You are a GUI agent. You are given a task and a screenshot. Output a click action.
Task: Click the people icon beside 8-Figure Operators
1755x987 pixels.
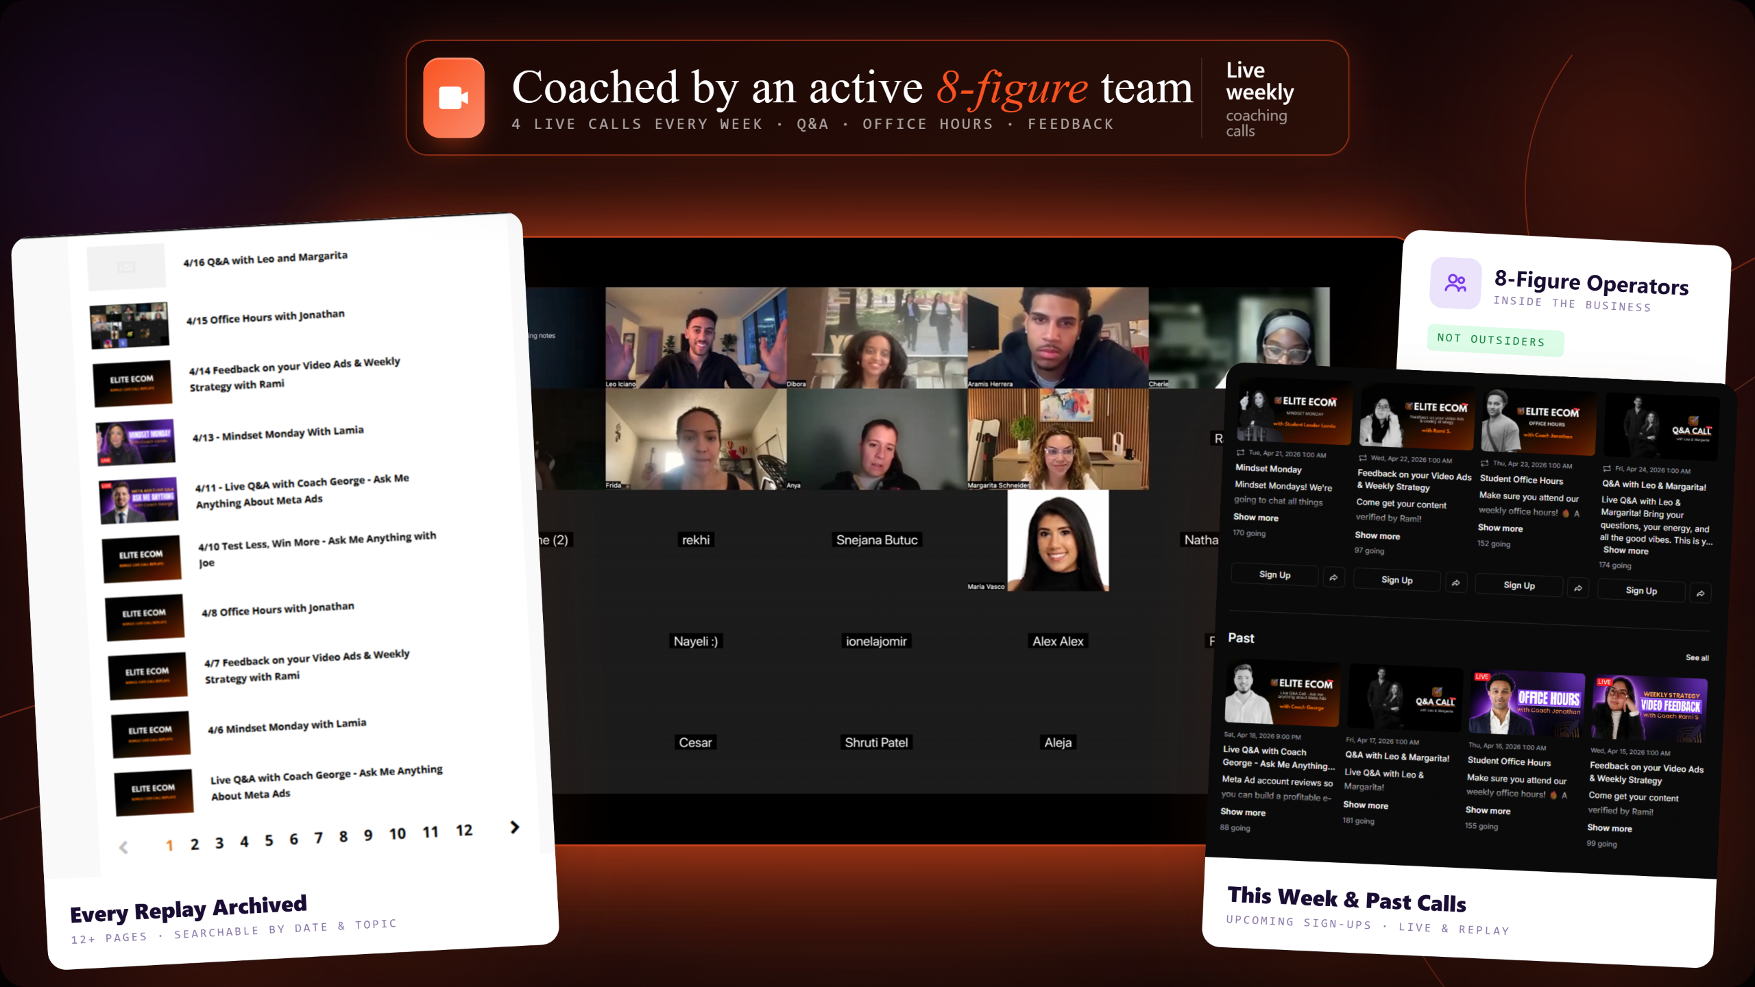[1455, 282]
